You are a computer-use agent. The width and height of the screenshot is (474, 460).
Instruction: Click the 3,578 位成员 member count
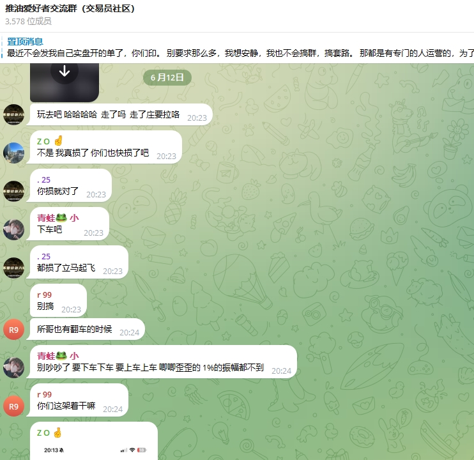tap(28, 21)
